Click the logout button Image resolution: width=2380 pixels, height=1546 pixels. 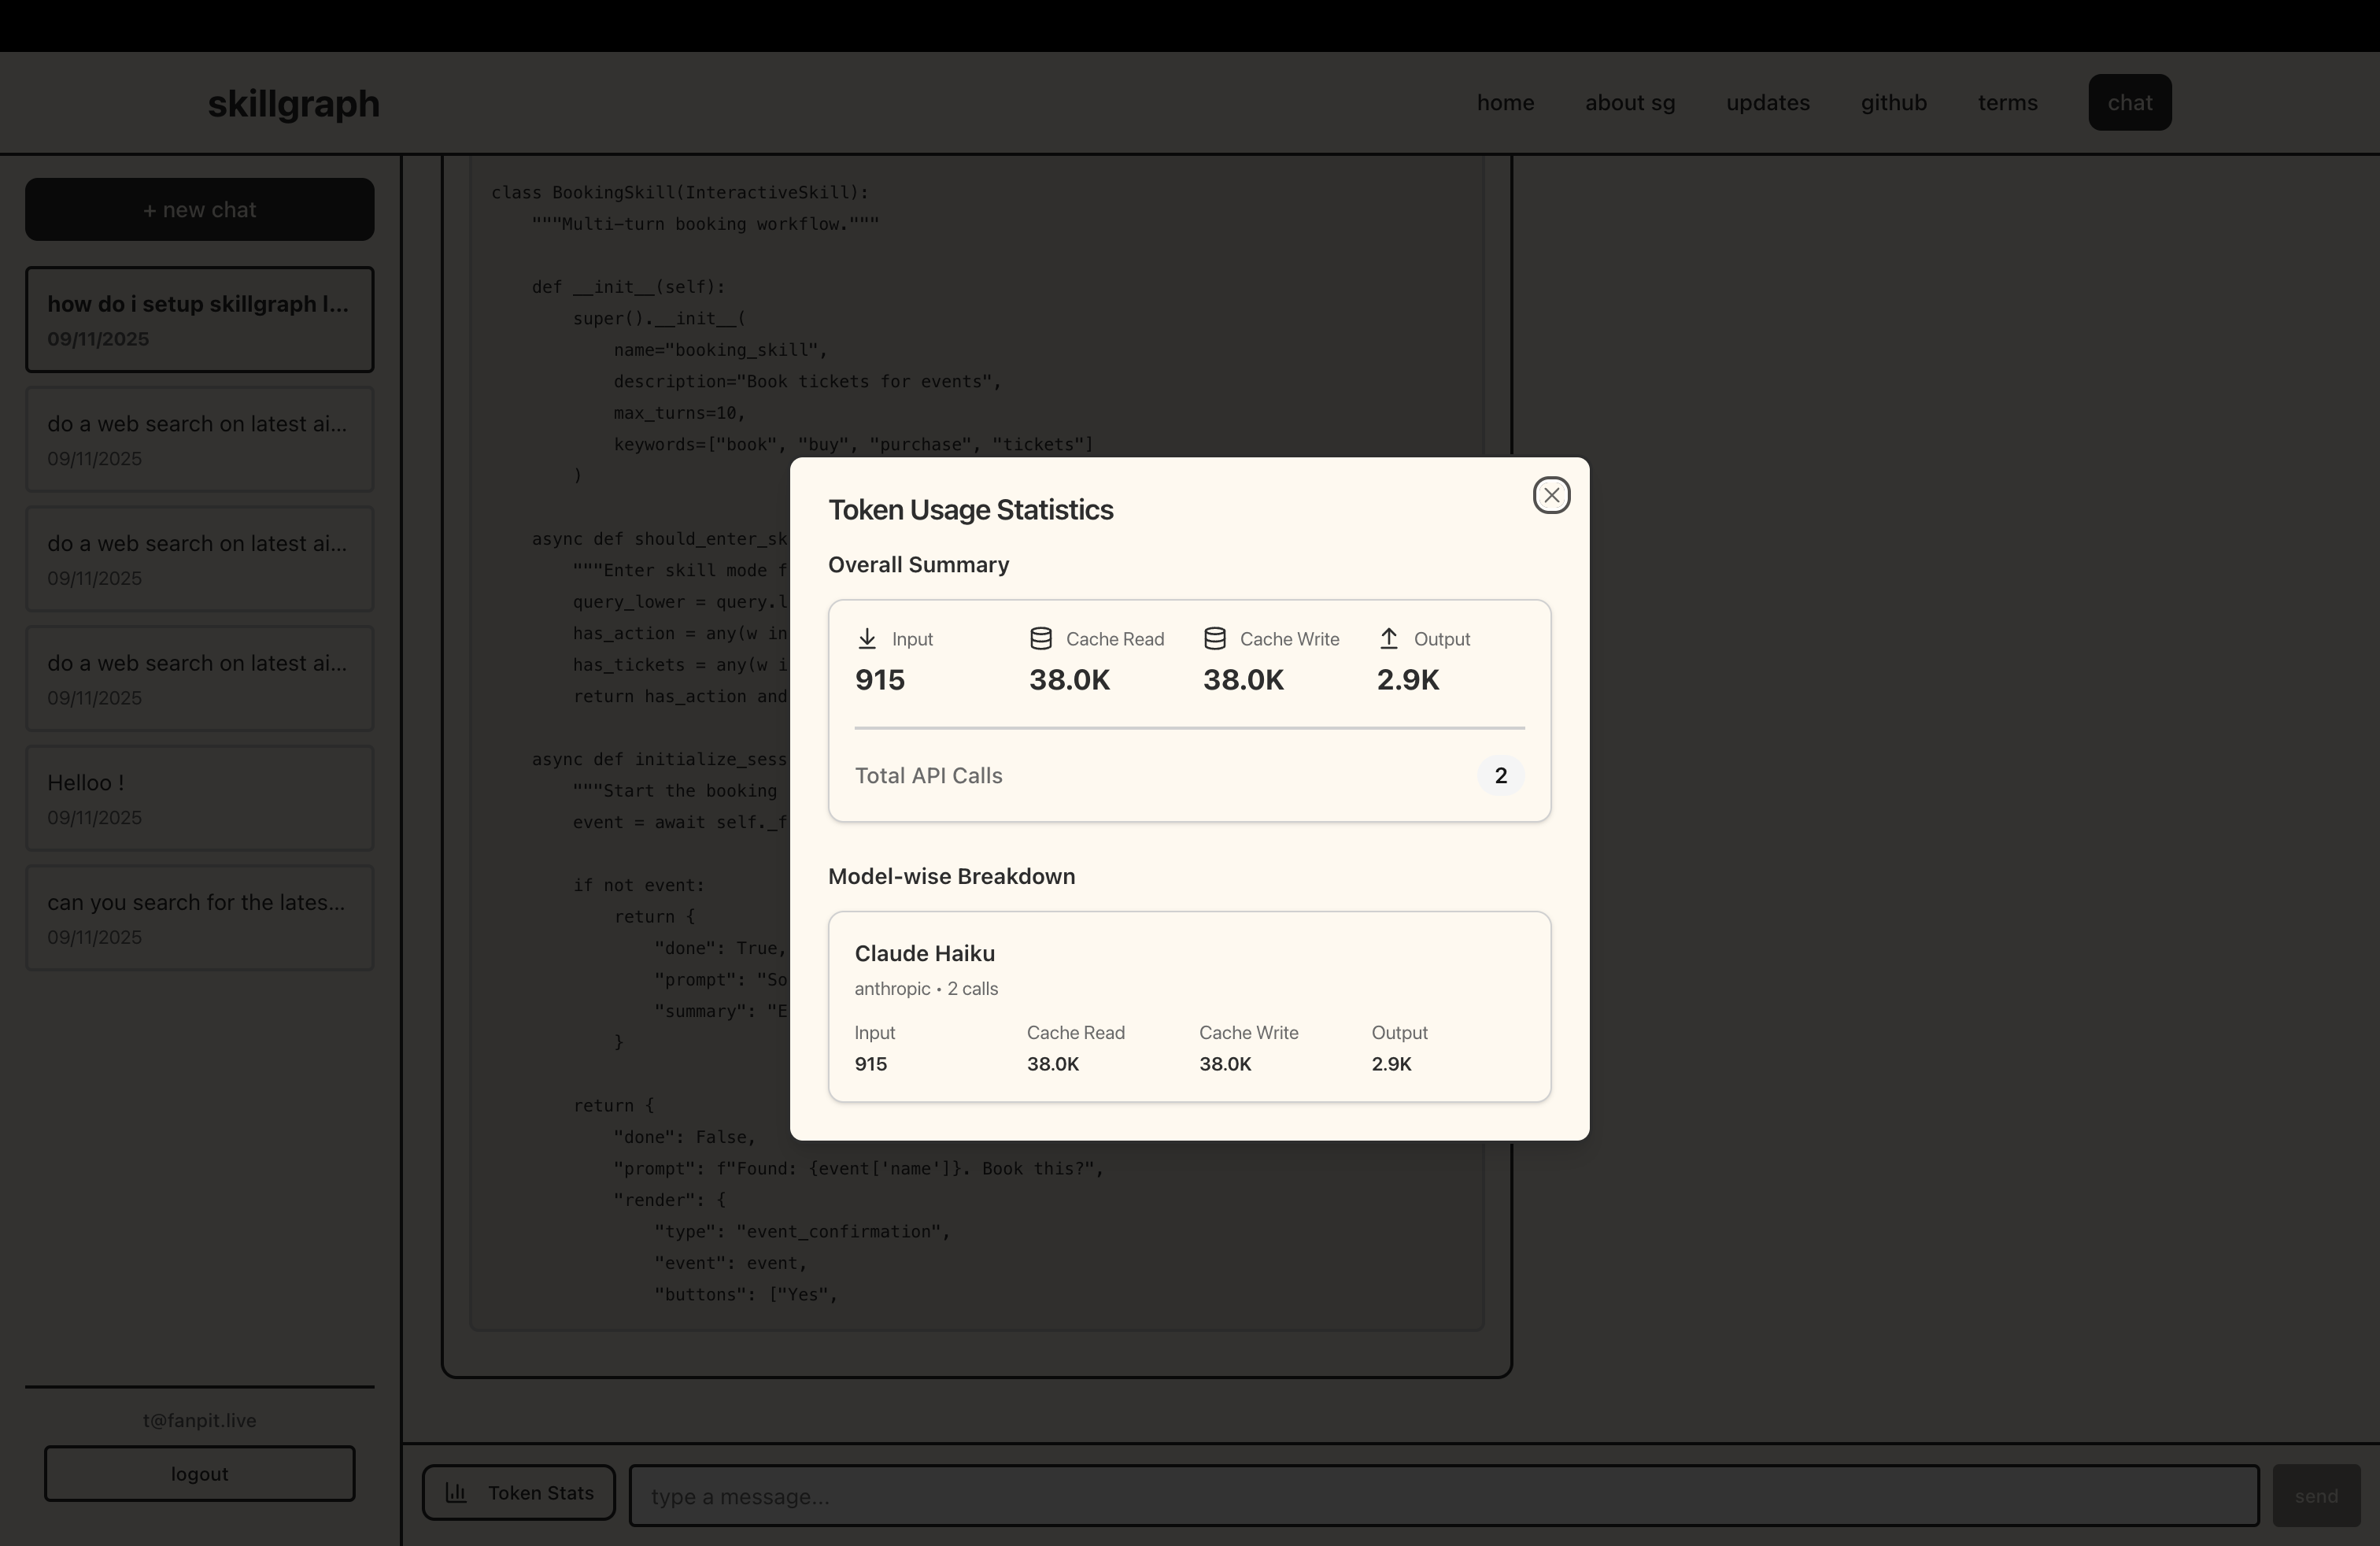coord(200,1474)
